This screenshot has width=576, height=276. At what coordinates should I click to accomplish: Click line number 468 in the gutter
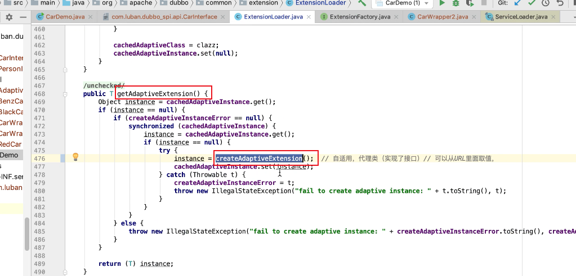39,94
